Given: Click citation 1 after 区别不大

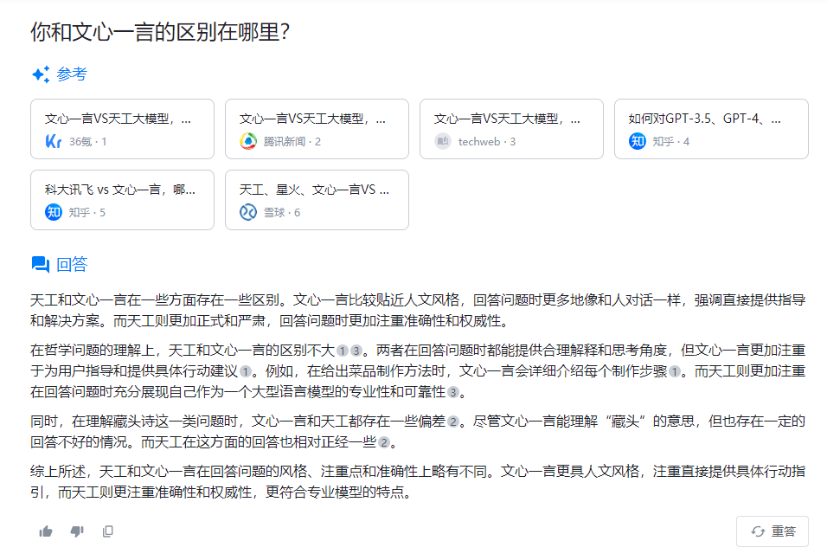Looking at the screenshot, I should (343, 351).
